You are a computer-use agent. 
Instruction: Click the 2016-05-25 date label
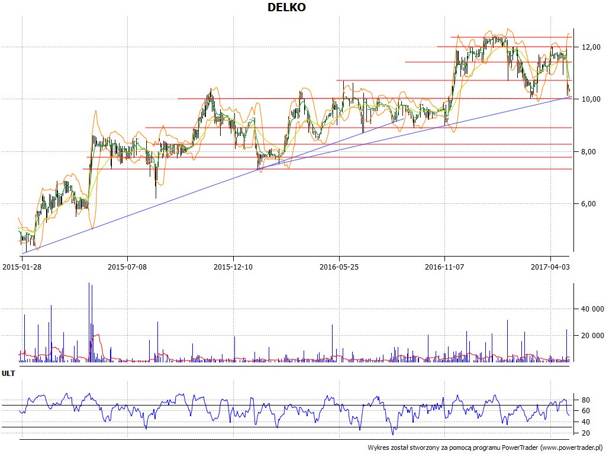tap(339, 267)
